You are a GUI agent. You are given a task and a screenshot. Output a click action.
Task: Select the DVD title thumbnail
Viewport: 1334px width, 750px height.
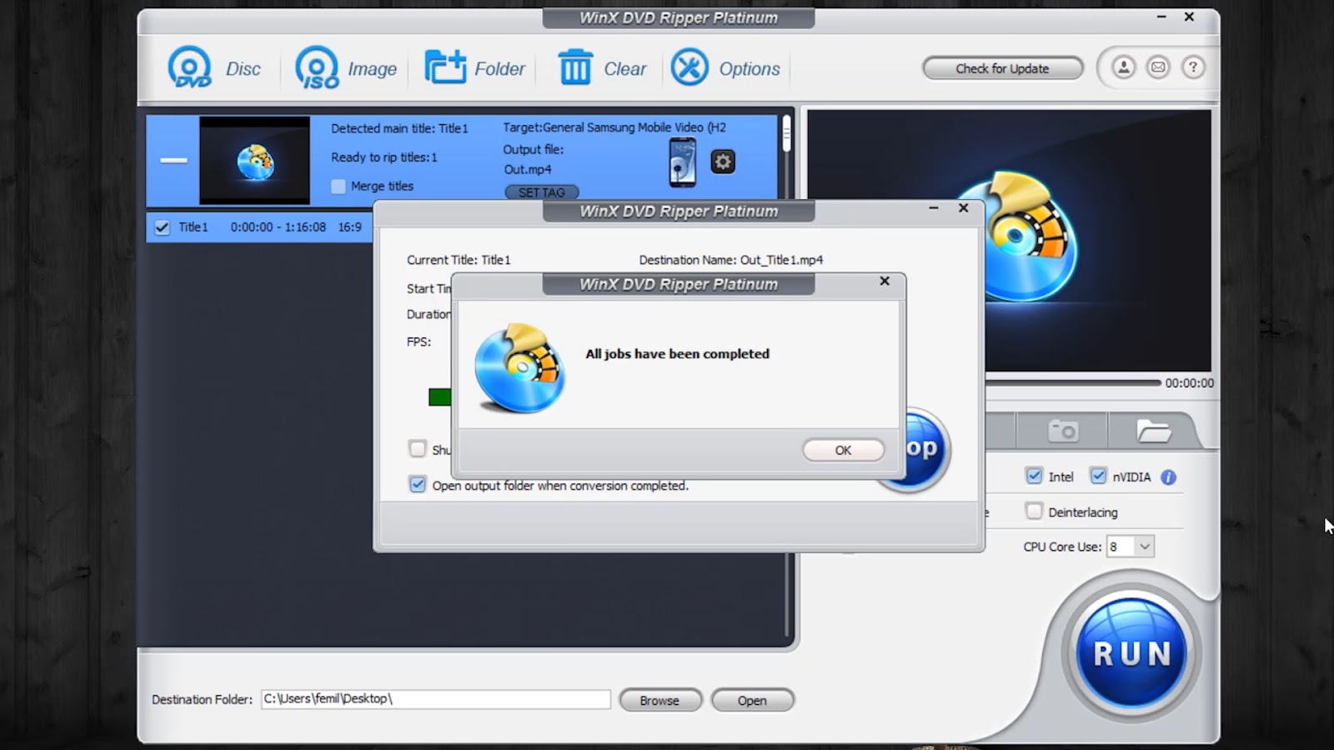(x=254, y=160)
